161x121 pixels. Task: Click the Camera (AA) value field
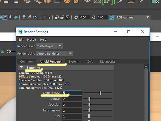72,93
